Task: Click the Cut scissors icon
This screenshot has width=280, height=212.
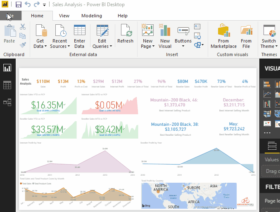Action: (x=23, y=27)
